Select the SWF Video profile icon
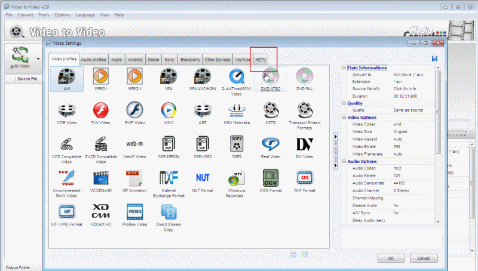Viewport: 478px width, 271px height. tap(135, 110)
